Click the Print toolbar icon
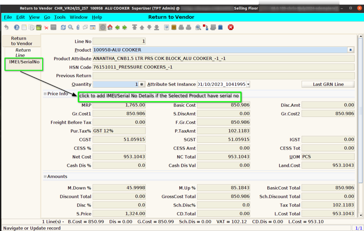This screenshot has height=231, width=364. [188, 27]
